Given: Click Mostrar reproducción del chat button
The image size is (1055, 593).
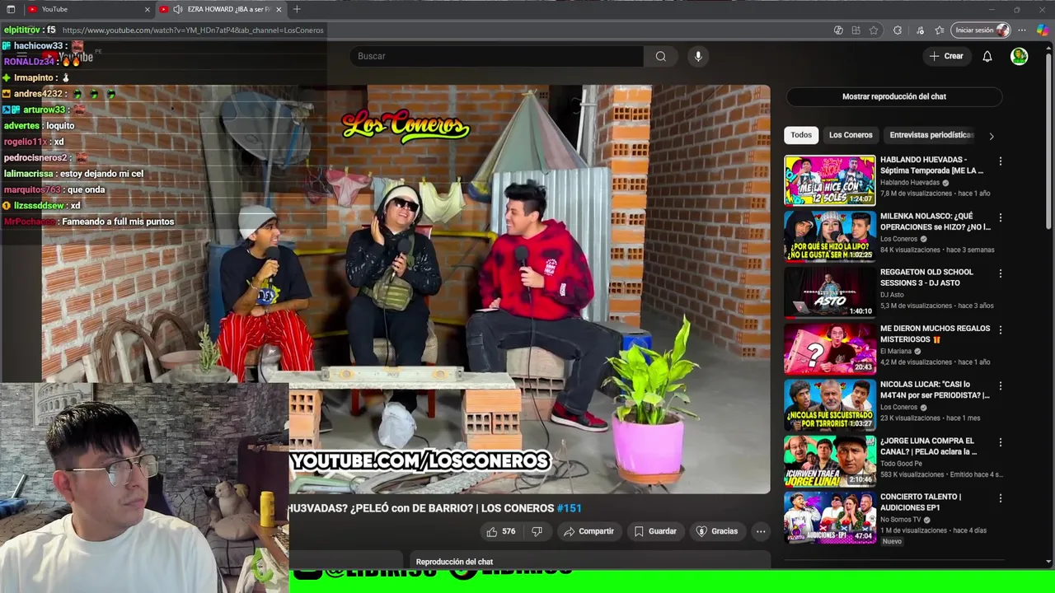Looking at the screenshot, I should click(x=894, y=96).
